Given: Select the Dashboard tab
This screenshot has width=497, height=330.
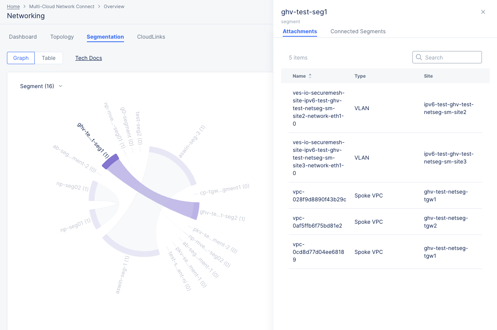Looking at the screenshot, I should [x=22, y=36].
